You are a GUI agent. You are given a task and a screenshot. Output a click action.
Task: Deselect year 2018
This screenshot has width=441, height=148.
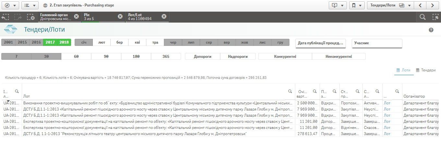click(64, 42)
